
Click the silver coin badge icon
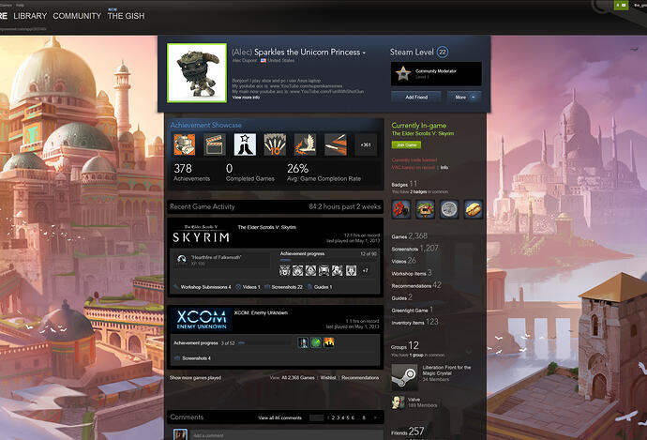[x=449, y=209]
